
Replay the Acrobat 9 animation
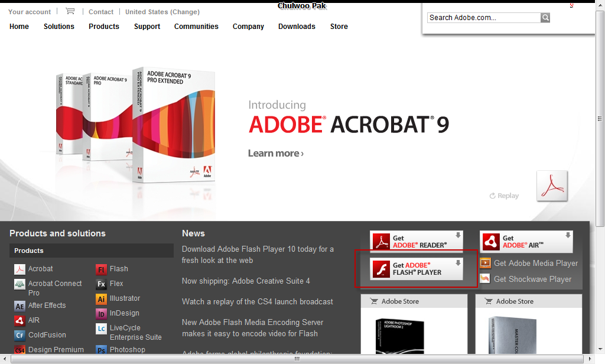(x=504, y=196)
